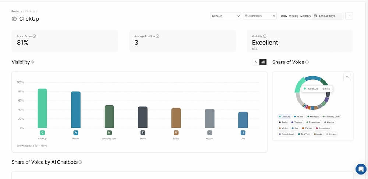Click the dark Trello bar in chart

pyautogui.click(x=143, y=117)
